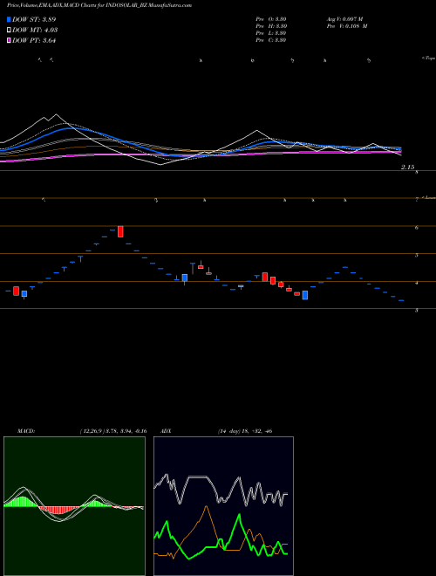Click the magenta DOW PT legend swatch

(x=9, y=41)
